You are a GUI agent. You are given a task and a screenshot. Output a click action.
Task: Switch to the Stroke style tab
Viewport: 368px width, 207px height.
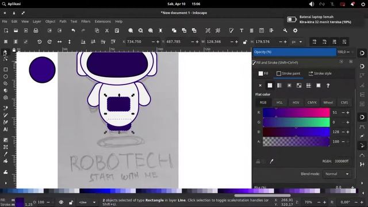pyautogui.click(x=320, y=74)
